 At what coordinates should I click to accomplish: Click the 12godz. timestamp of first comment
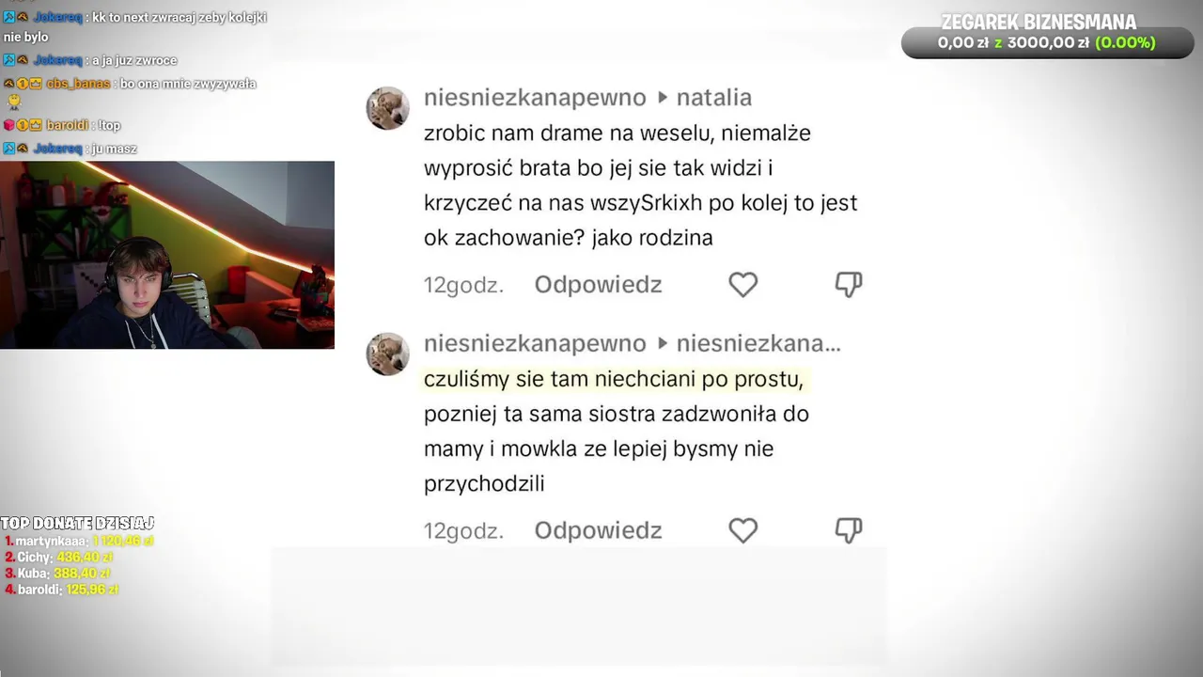(463, 285)
